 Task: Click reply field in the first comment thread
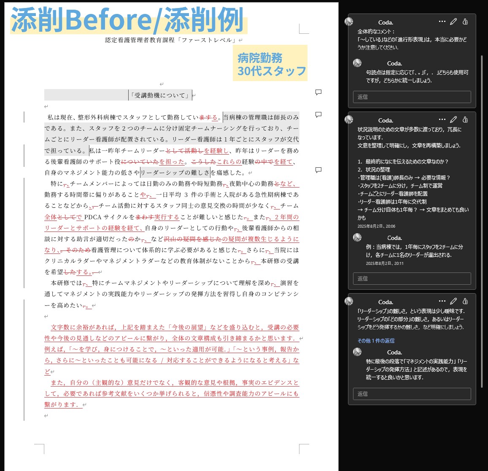pos(412,97)
